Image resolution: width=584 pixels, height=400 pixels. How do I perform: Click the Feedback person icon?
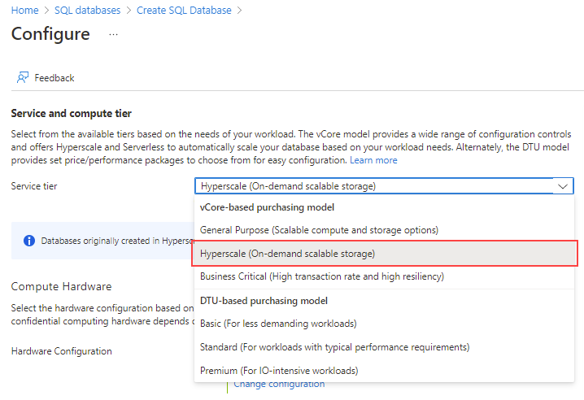point(23,78)
